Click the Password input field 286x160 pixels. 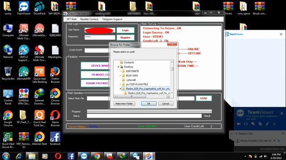(100, 37)
